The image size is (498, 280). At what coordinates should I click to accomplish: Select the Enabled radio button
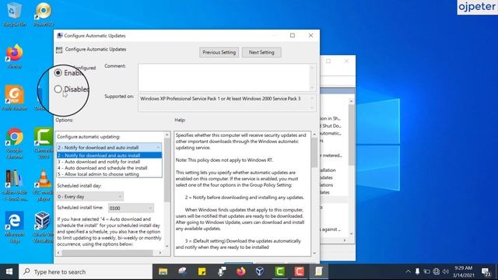pyautogui.click(x=58, y=72)
